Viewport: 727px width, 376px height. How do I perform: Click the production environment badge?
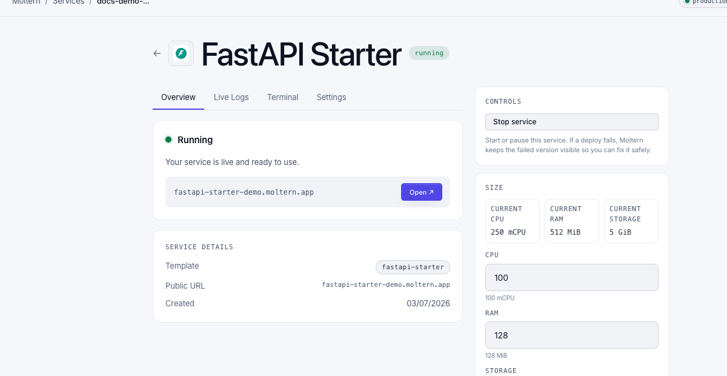pos(703,2)
